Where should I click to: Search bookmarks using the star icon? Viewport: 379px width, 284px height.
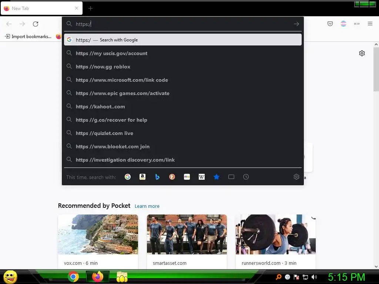[x=216, y=177]
